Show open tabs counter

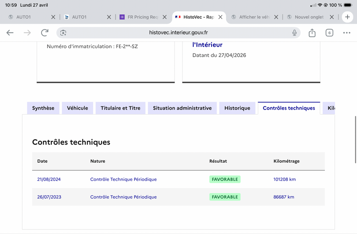click(329, 33)
